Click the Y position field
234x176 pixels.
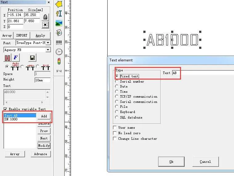[x=15, y=21]
